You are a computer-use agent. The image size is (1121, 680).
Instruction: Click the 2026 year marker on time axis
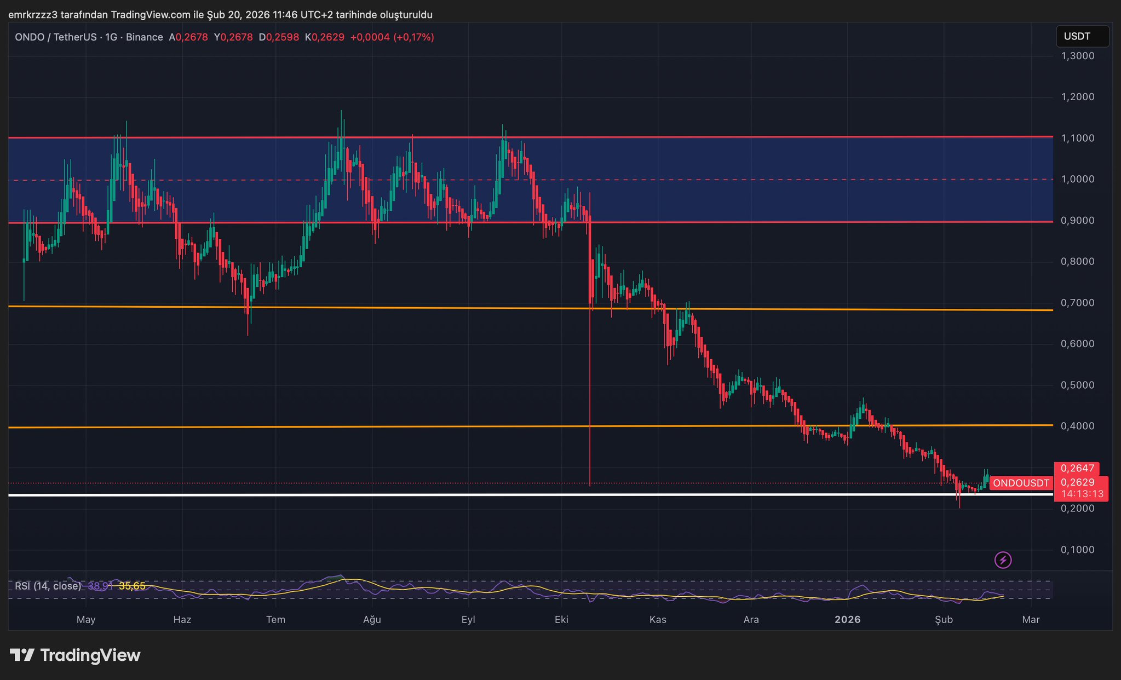point(847,620)
